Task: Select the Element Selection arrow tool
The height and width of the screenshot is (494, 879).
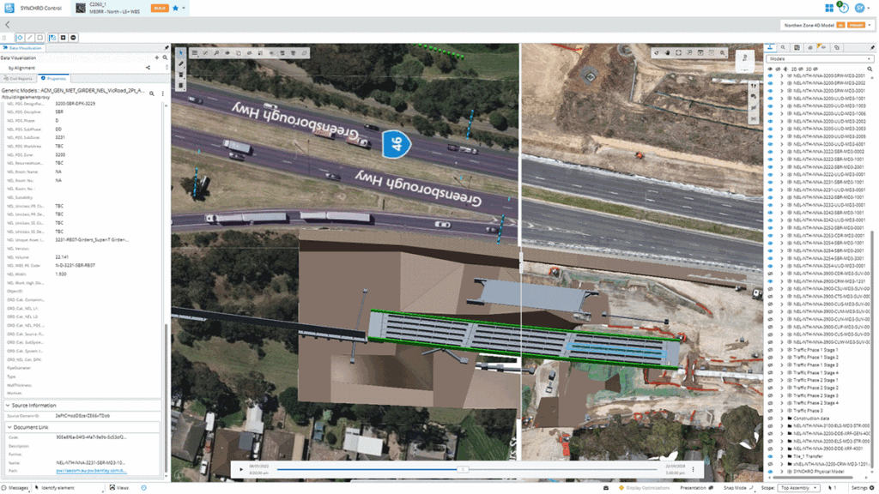Action: point(181,52)
